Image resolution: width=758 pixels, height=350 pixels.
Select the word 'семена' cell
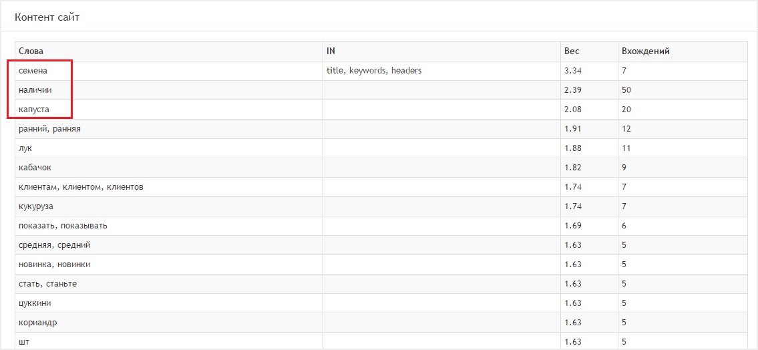tap(33, 70)
